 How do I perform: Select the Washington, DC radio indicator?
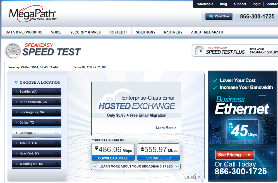coord(57,164)
